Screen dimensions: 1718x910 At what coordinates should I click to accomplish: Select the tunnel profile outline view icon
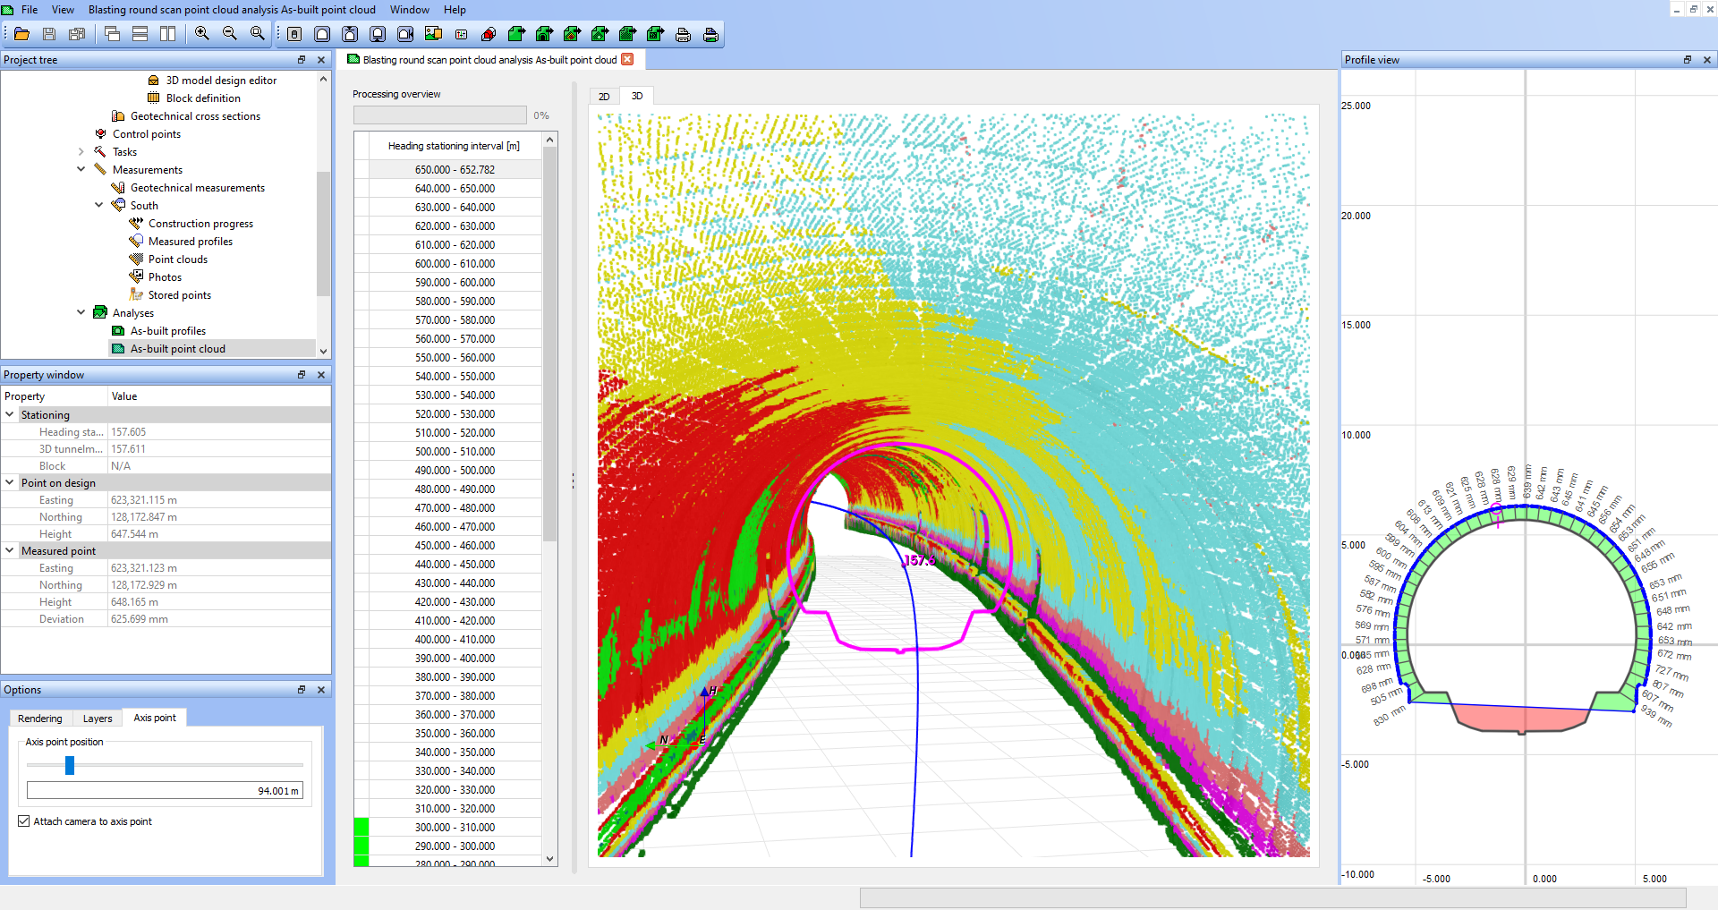pyautogui.click(x=322, y=34)
